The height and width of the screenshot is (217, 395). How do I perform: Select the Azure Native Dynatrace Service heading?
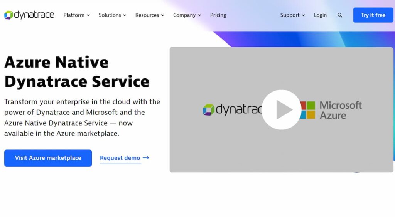[x=77, y=72]
